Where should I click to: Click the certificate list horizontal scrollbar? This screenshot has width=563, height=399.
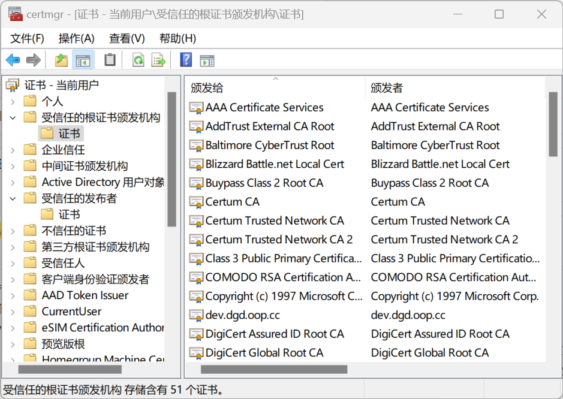click(x=270, y=369)
